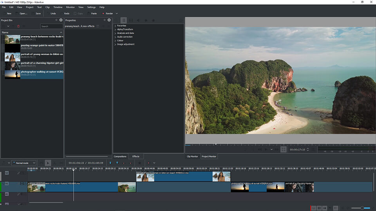Click the red delete clip icon in Project Bin
376x211 pixels.
click(x=18, y=26)
